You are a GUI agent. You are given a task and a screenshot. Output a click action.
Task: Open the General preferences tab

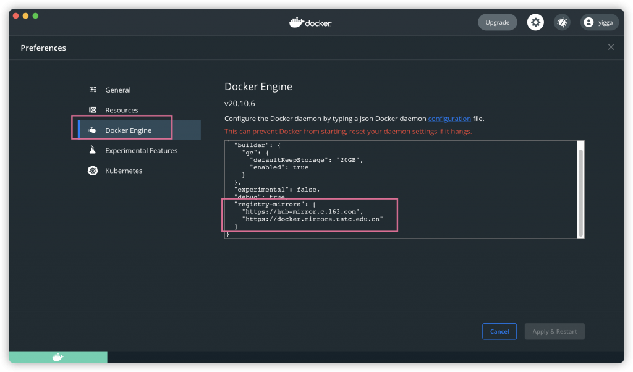[117, 90]
